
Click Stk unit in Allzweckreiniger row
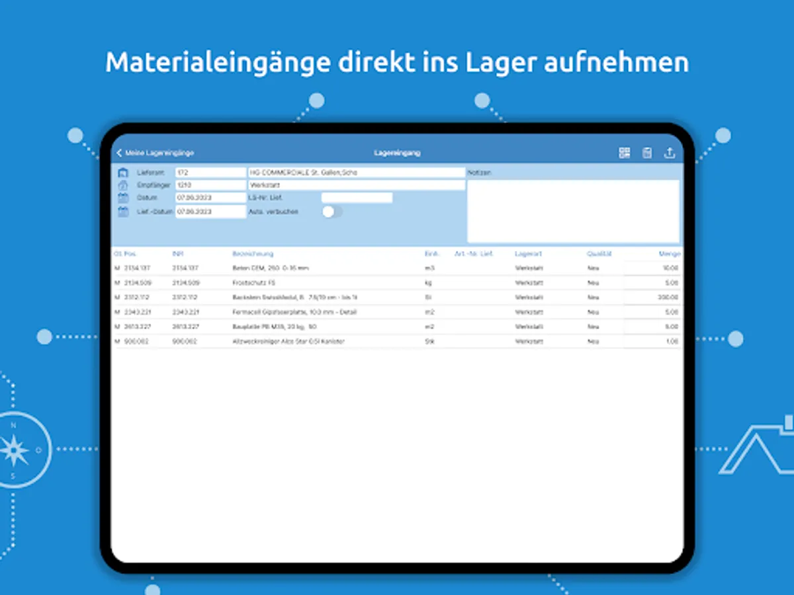[x=429, y=342]
